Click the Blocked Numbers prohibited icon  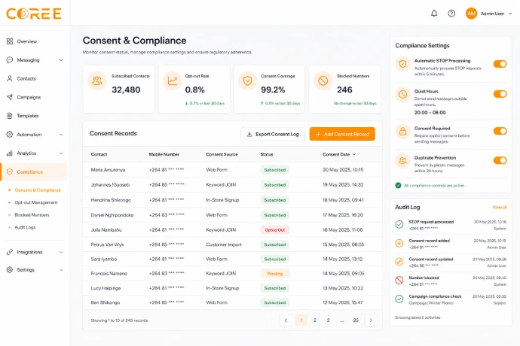[323, 80]
